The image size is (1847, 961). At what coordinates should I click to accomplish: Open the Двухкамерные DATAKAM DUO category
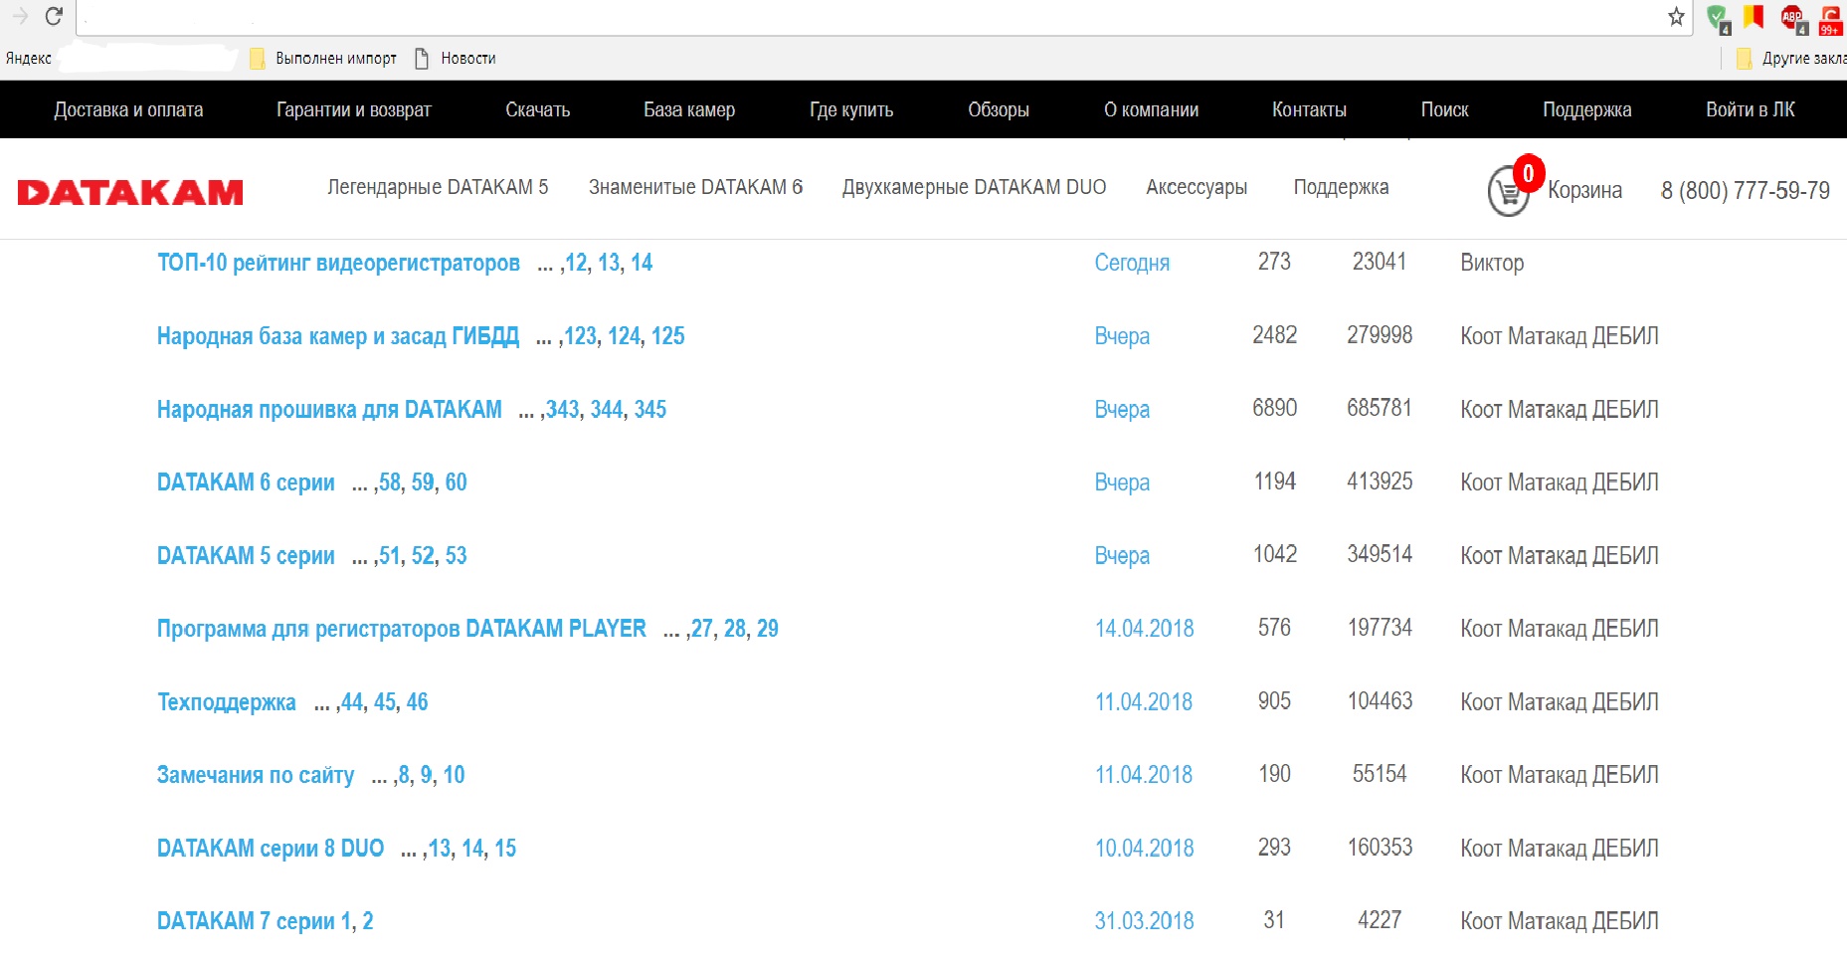pos(974,187)
